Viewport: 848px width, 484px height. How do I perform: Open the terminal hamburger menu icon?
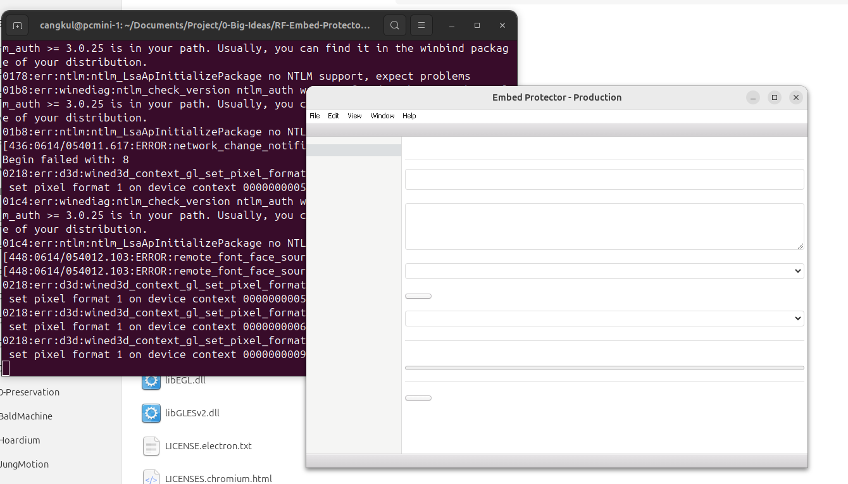421,25
